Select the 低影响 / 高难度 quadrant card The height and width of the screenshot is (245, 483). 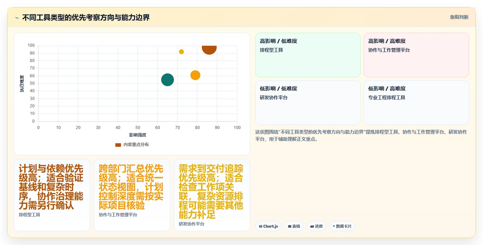coord(416,102)
